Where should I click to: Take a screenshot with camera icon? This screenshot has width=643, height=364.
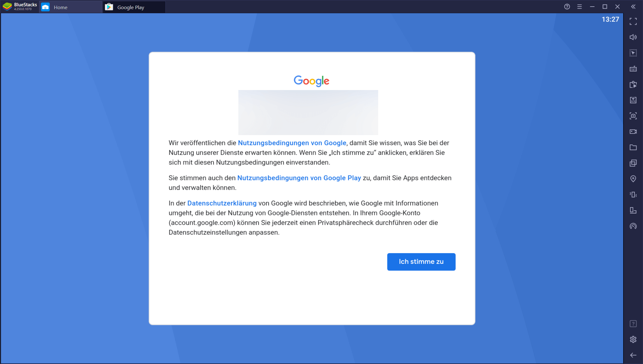coord(633,116)
